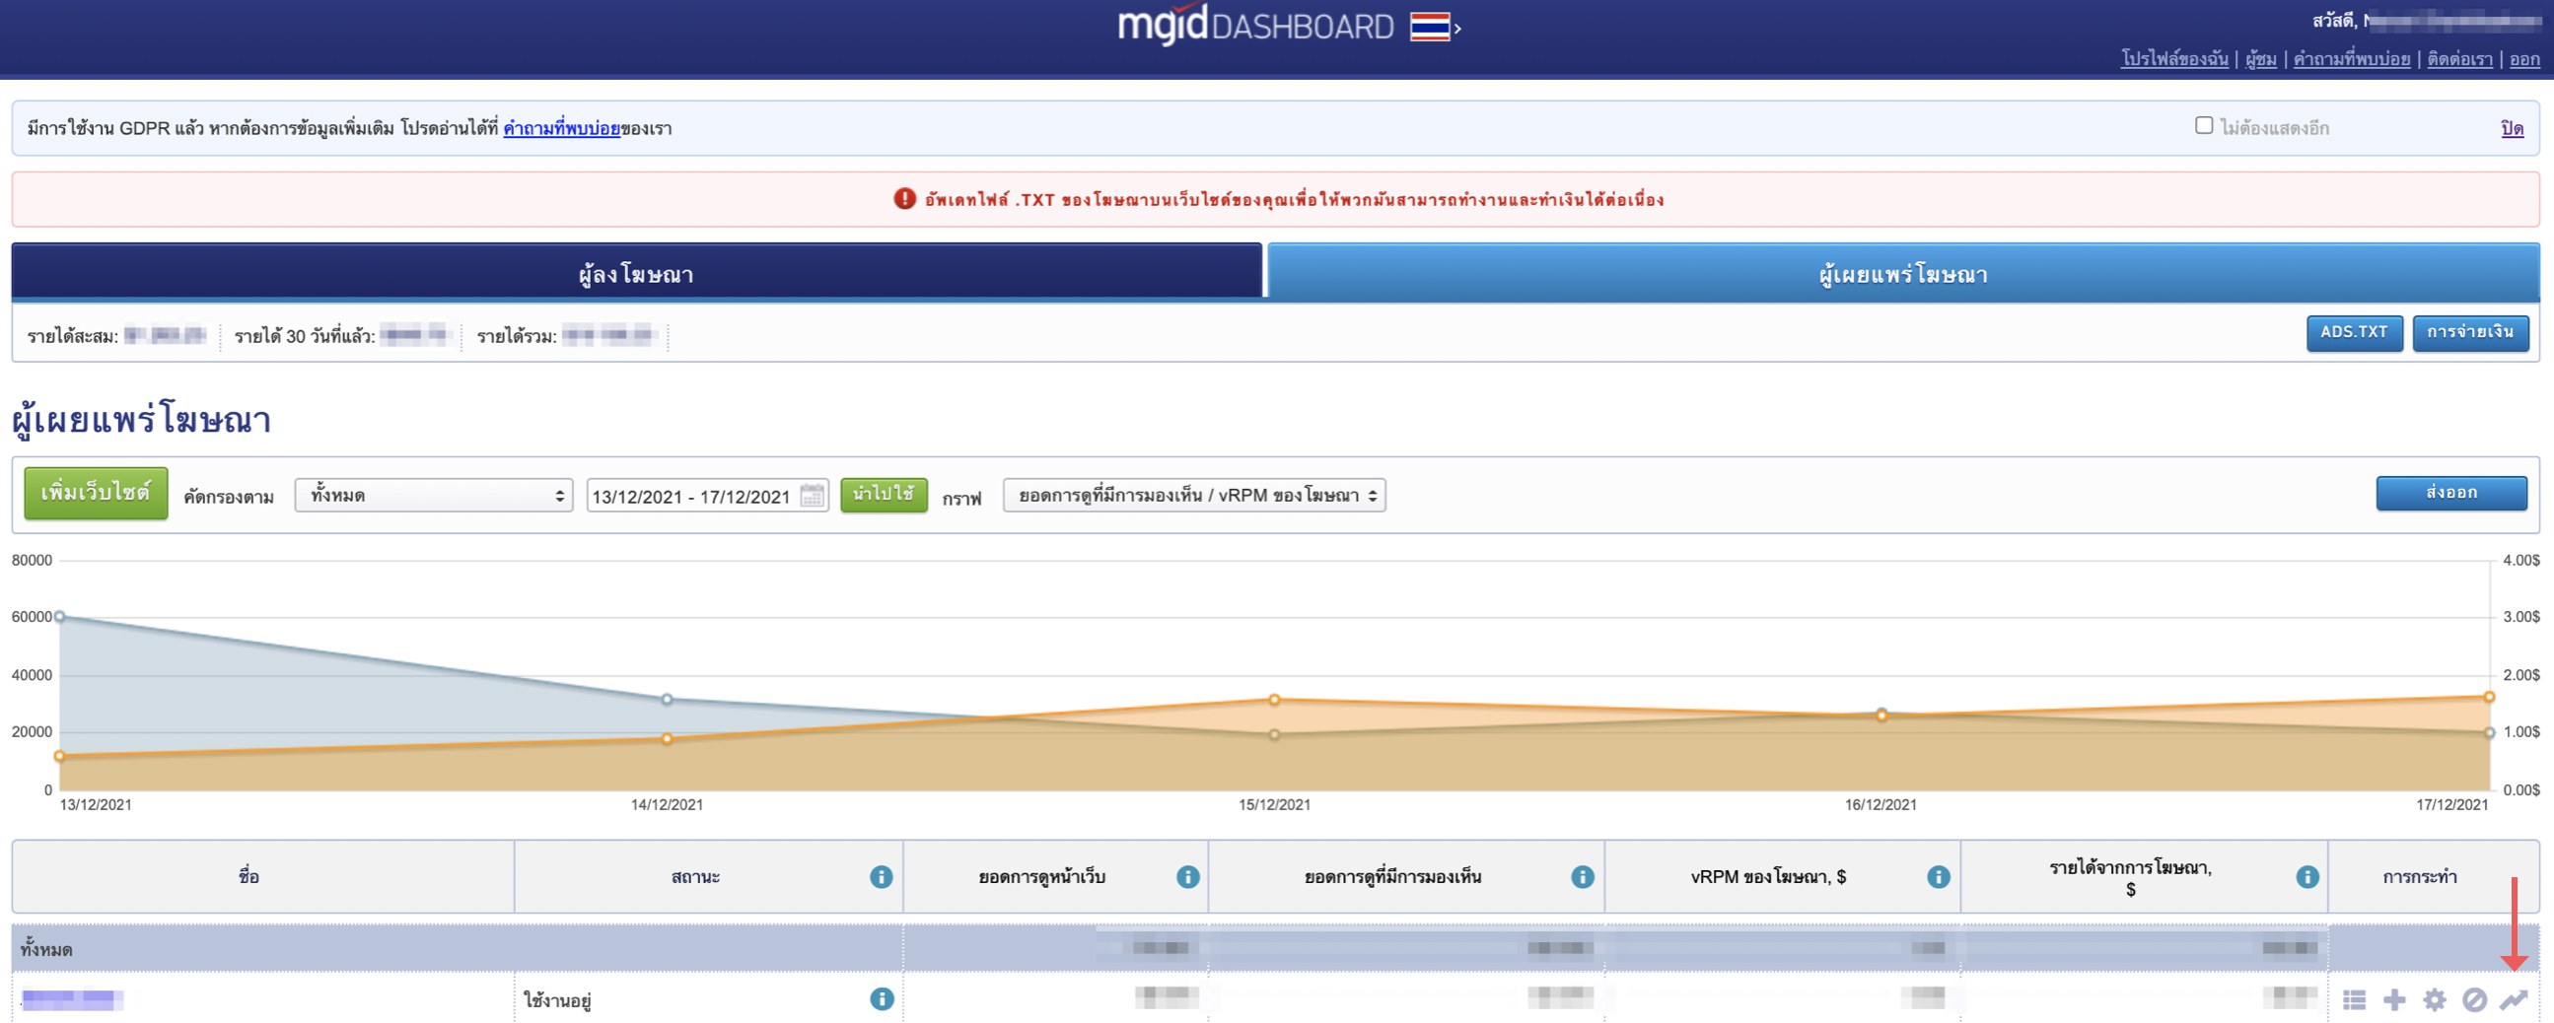Open statistics via the trend chart icon
Image resolution: width=2554 pixels, height=1023 pixels.
click(x=2514, y=999)
